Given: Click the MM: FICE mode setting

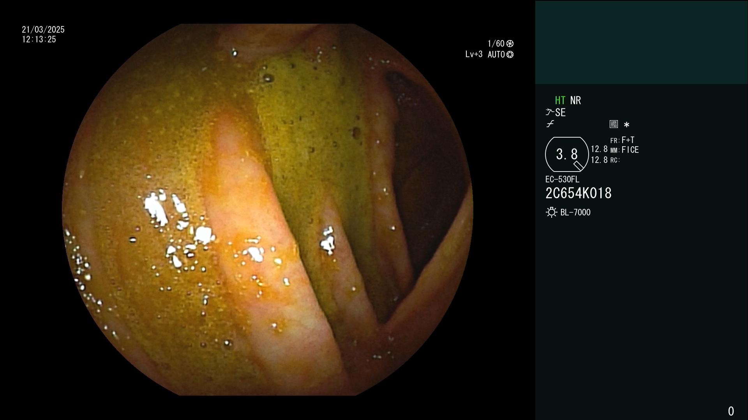Looking at the screenshot, I should 625,150.
